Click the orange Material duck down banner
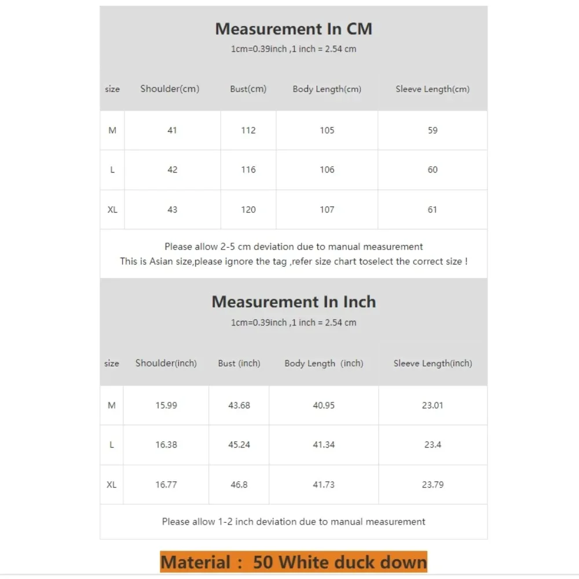579x579 pixels. pyautogui.click(x=294, y=562)
